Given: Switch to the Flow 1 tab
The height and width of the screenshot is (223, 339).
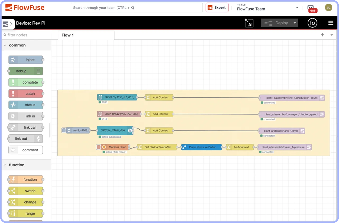Looking at the screenshot, I should (86, 35).
